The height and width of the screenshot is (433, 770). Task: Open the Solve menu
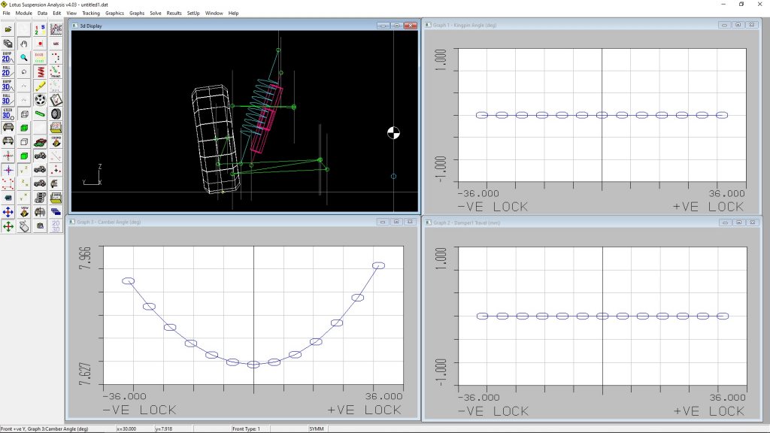156,14
